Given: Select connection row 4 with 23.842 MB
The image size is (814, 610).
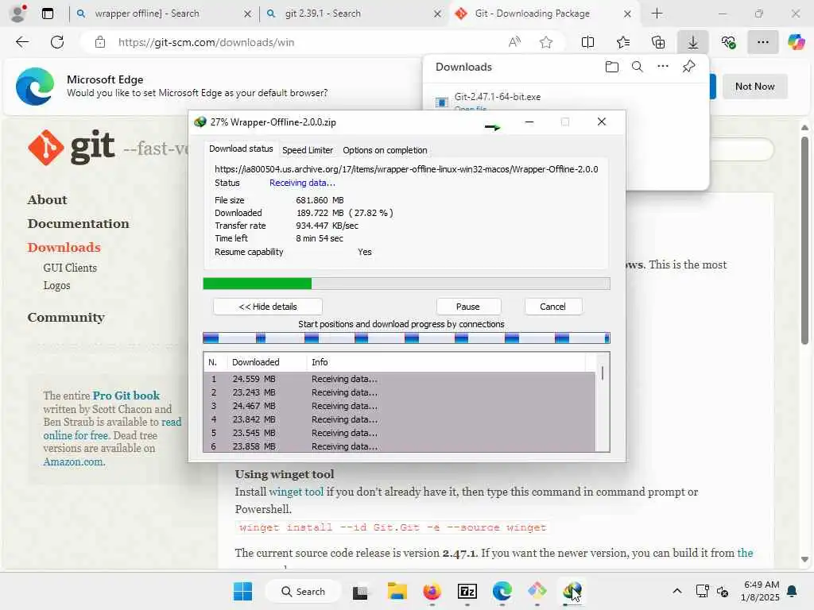Looking at the screenshot, I should click(399, 419).
